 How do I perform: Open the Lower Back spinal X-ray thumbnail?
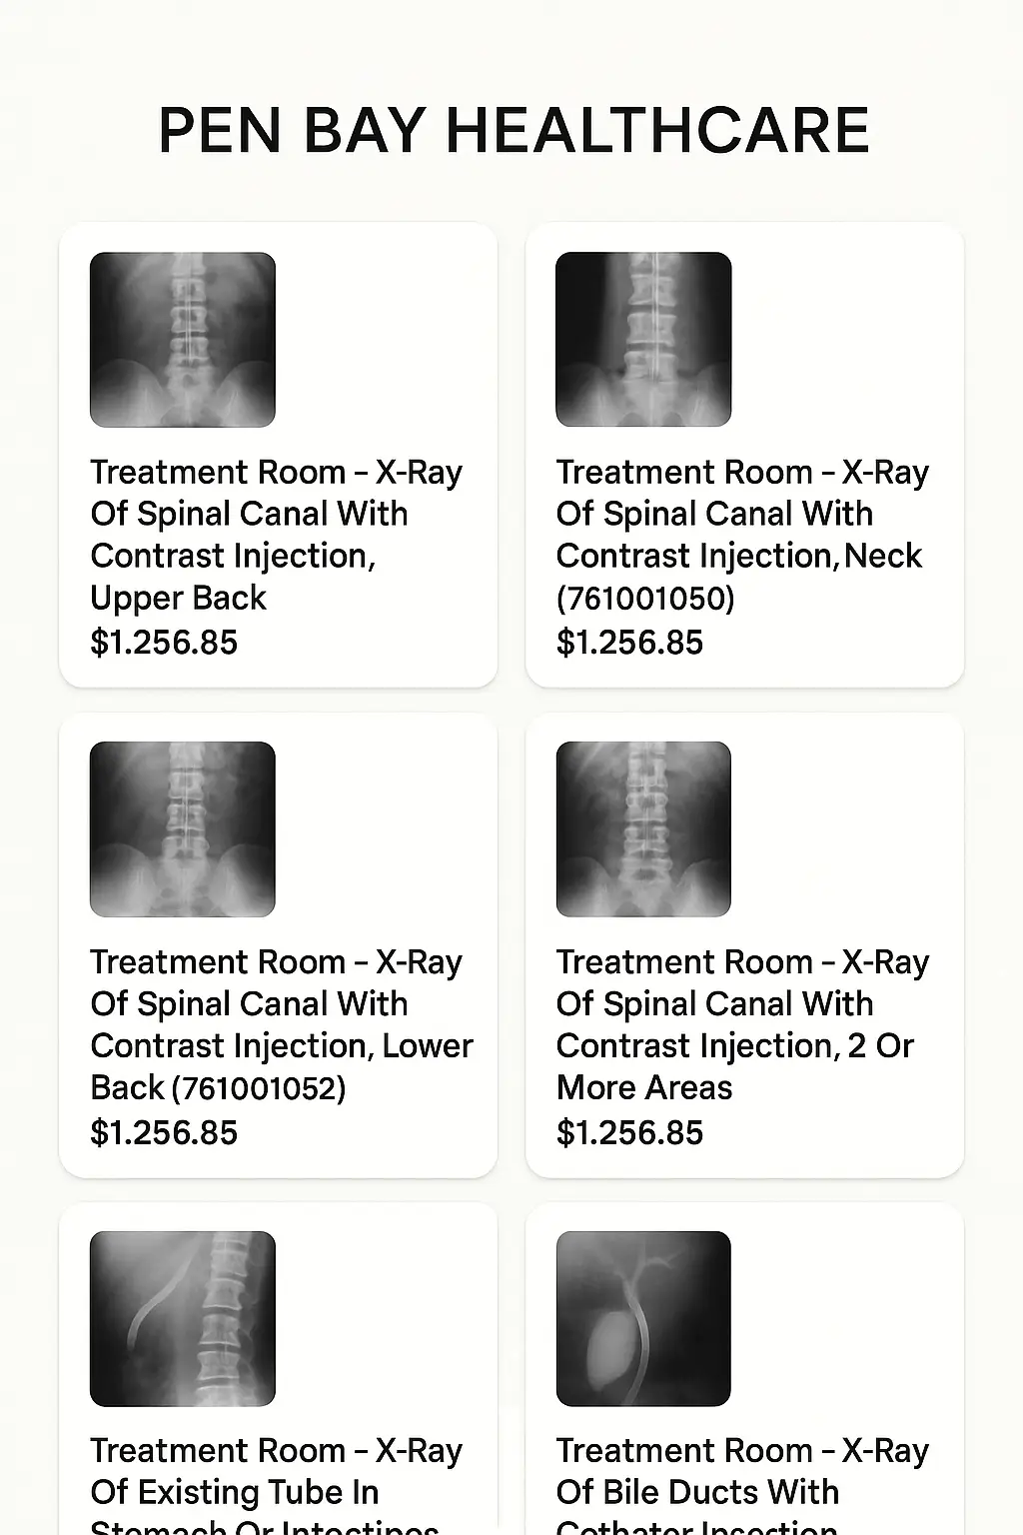tap(183, 829)
